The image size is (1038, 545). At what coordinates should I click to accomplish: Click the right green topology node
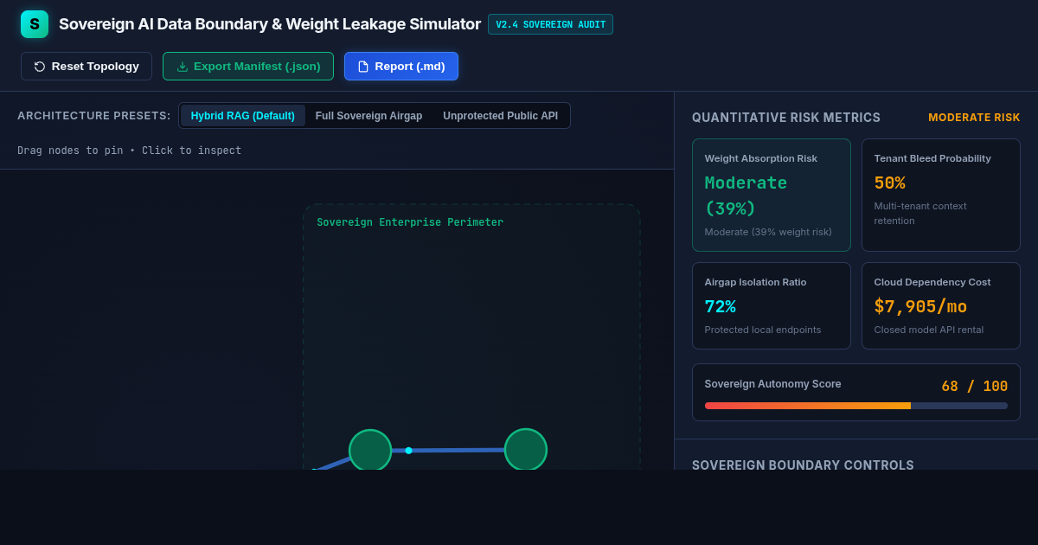coord(526,450)
